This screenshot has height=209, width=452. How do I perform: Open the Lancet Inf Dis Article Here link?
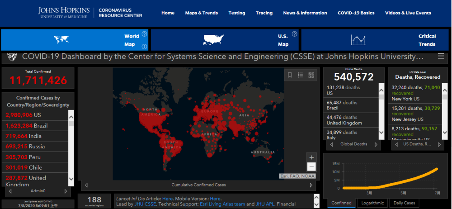pyautogui.click(x=168, y=199)
